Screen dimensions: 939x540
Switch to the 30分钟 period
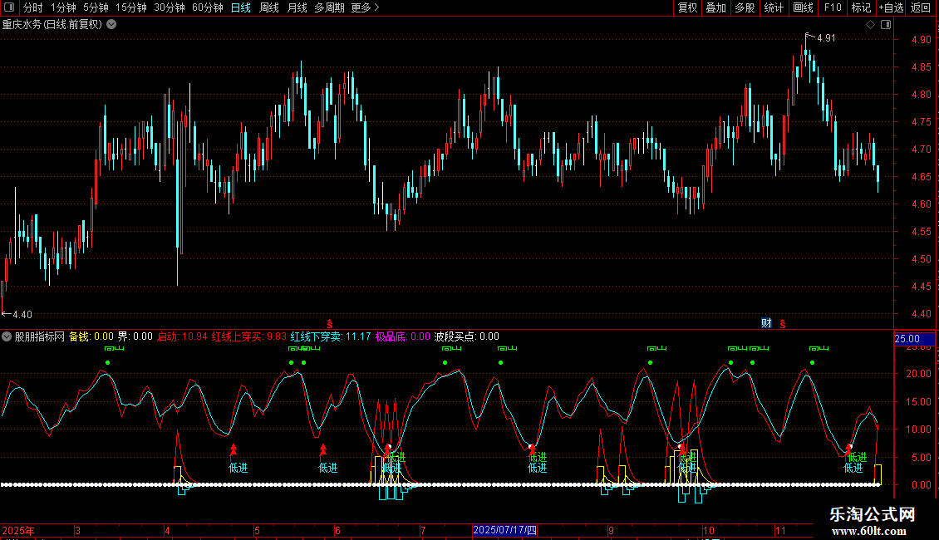coord(170,7)
